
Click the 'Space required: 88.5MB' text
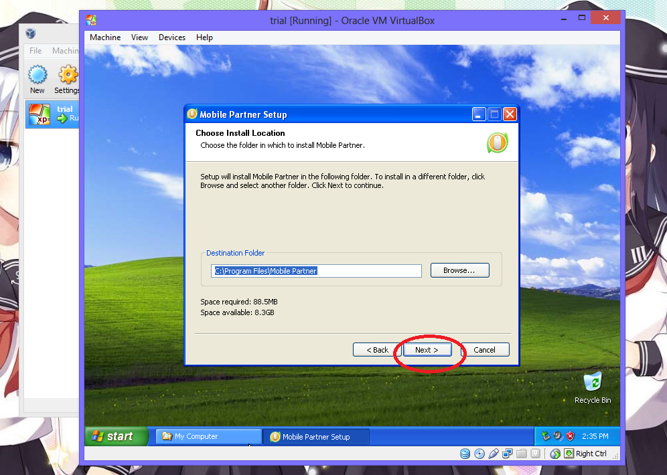tap(239, 302)
